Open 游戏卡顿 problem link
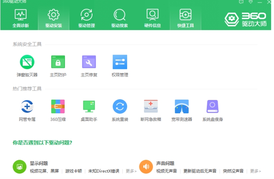The image size is (274, 179). (74, 171)
